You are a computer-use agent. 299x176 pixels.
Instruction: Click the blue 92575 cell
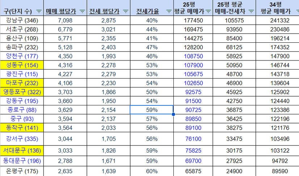click(193, 92)
